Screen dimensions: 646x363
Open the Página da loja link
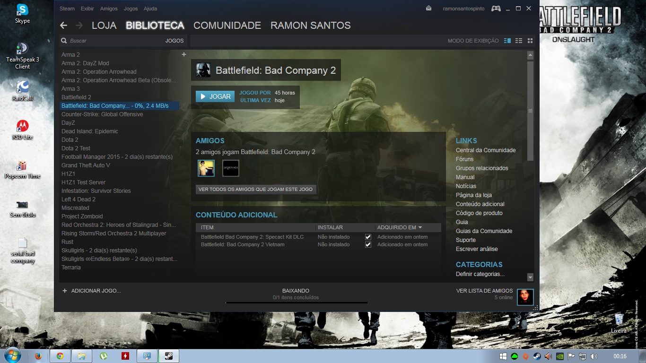tap(474, 195)
